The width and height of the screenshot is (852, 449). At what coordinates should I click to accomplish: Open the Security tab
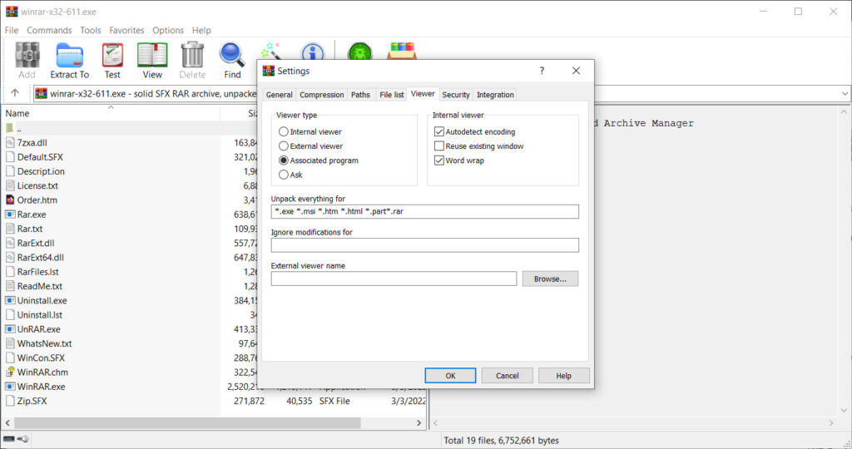[x=456, y=95]
